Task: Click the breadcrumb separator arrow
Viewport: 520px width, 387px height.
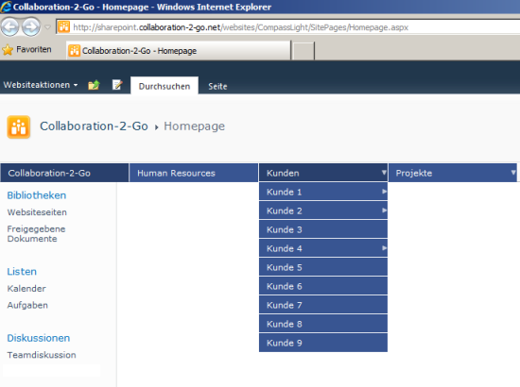Action: [x=157, y=127]
